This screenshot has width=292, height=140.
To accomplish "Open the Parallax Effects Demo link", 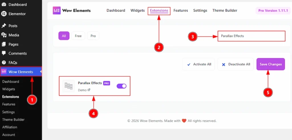I will 82,90.
